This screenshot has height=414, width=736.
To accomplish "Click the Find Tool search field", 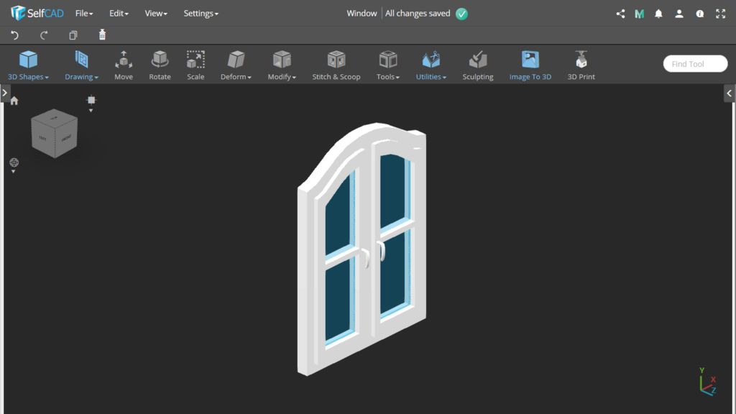I will (x=694, y=64).
